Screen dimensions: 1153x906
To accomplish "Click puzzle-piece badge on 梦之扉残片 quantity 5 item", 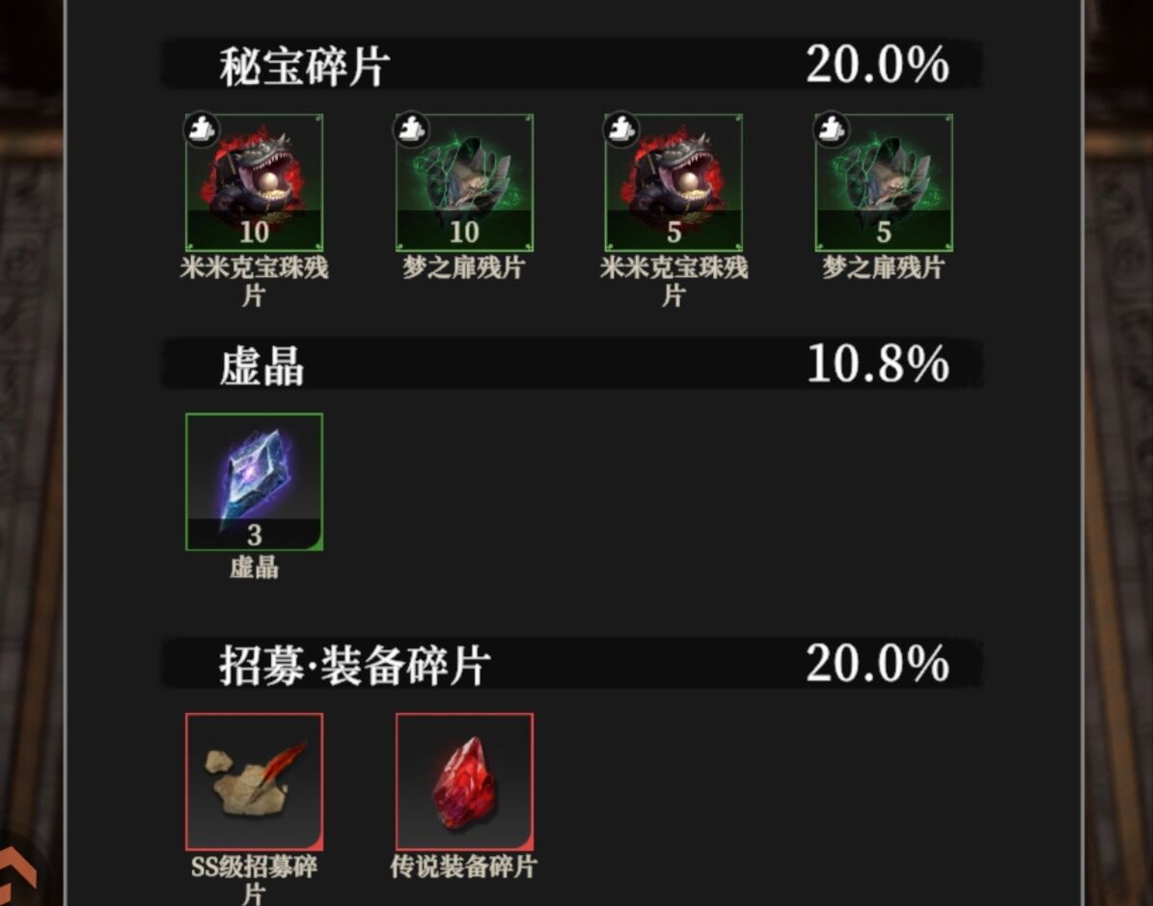I will (832, 129).
